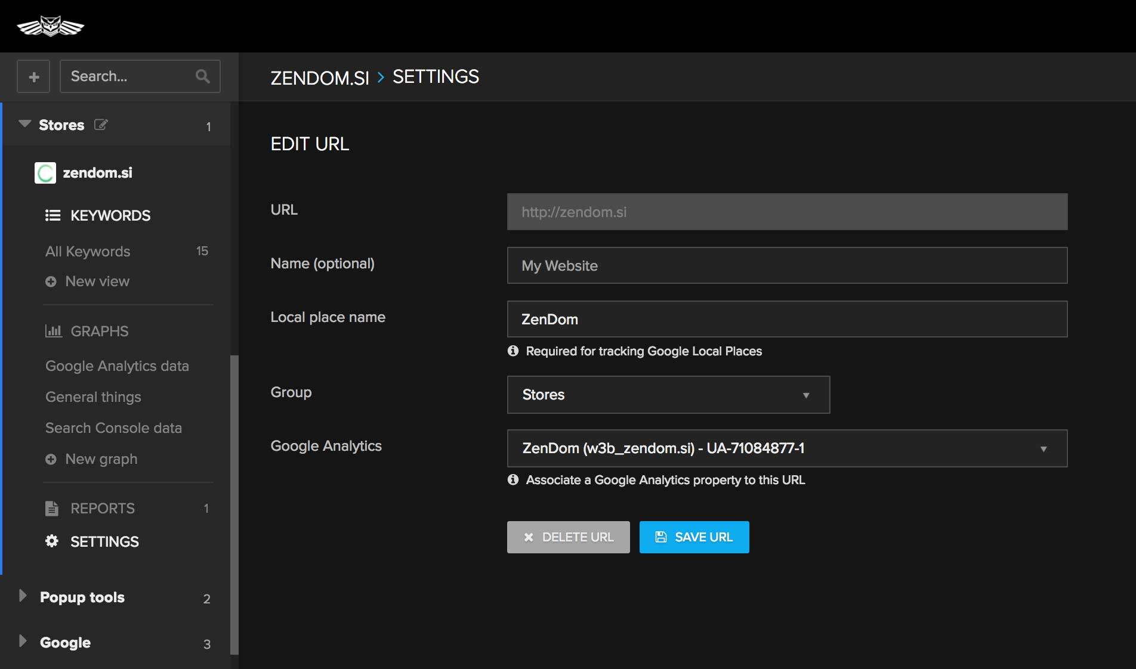Expand the Google group
Screen dimensions: 1136x669
click(x=23, y=642)
